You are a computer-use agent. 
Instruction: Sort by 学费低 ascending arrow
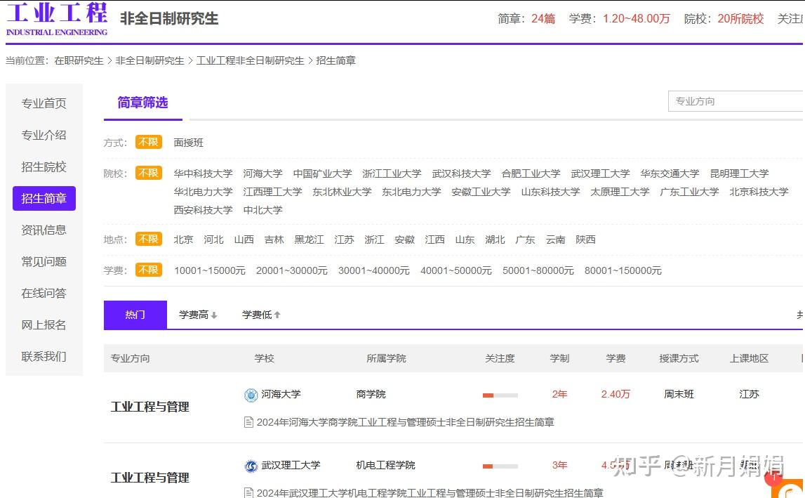(x=277, y=315)
